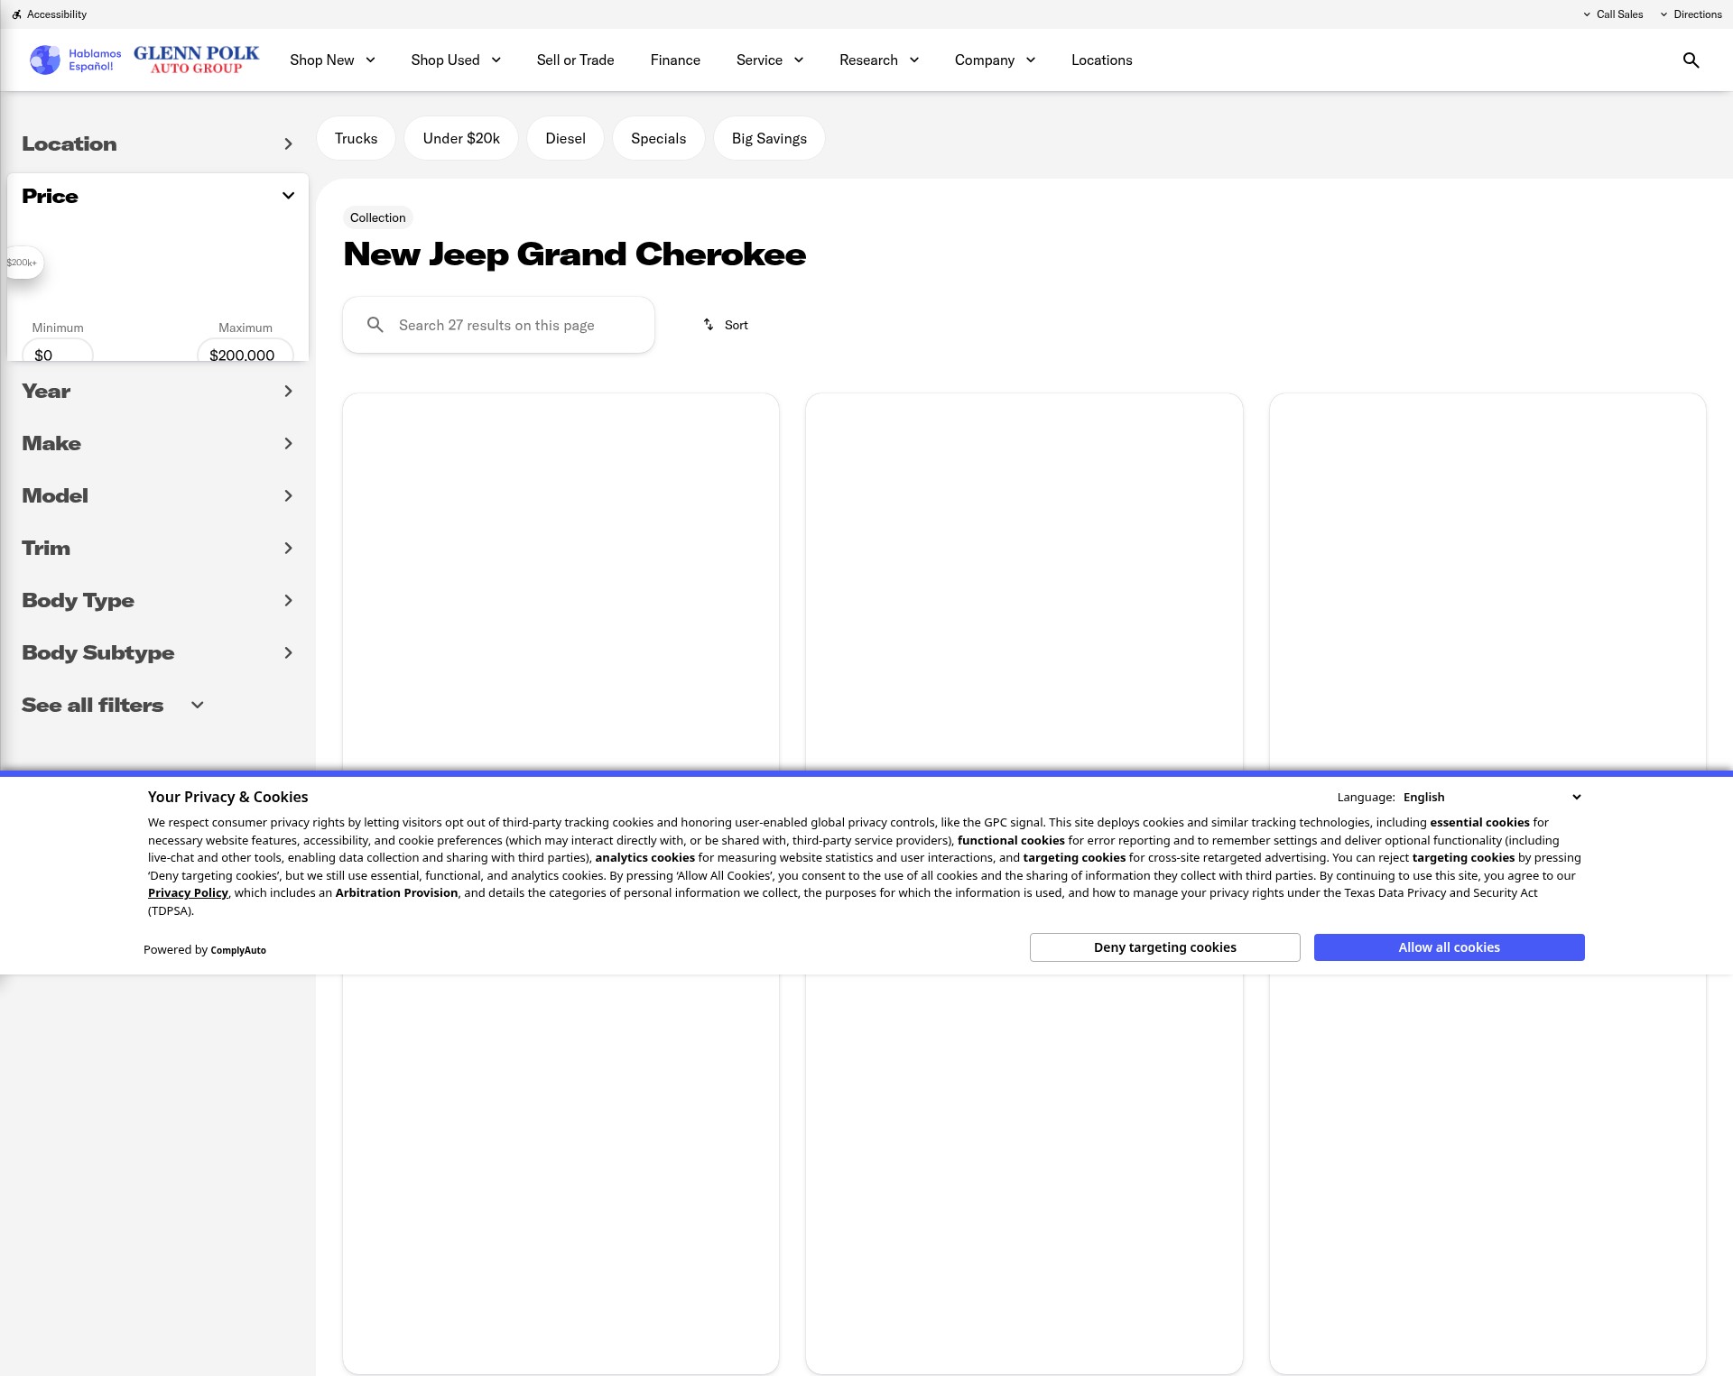Expand the Shop New menu
The height and width of the screenshot is (1376, 1733).
332,60
